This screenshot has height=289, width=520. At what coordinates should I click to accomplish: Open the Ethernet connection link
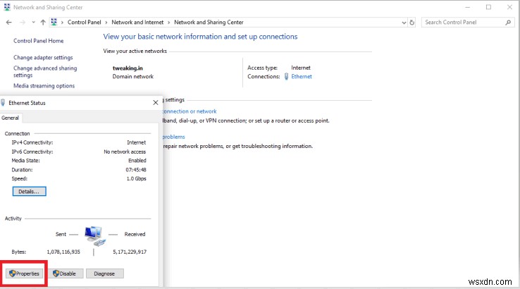[301, 76]
